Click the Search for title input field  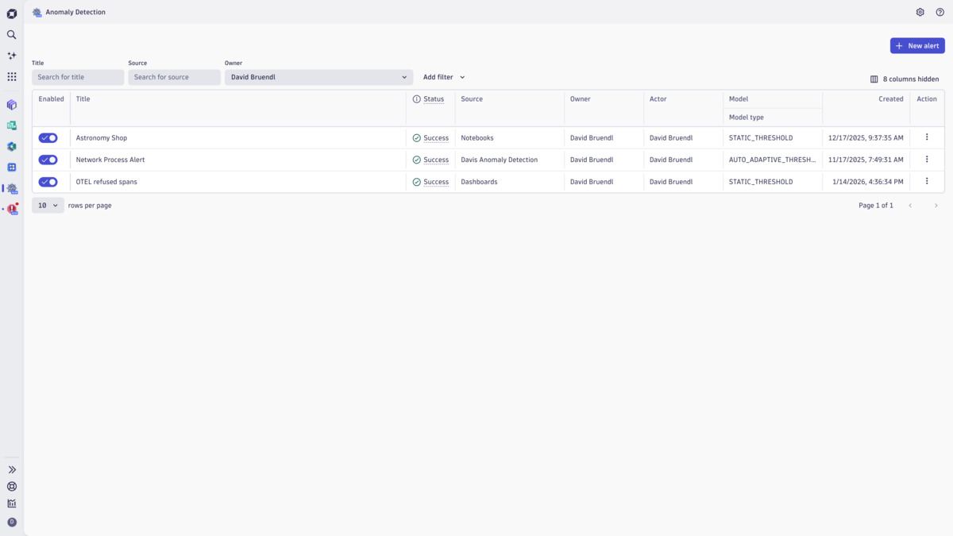(x=77, y=77)
